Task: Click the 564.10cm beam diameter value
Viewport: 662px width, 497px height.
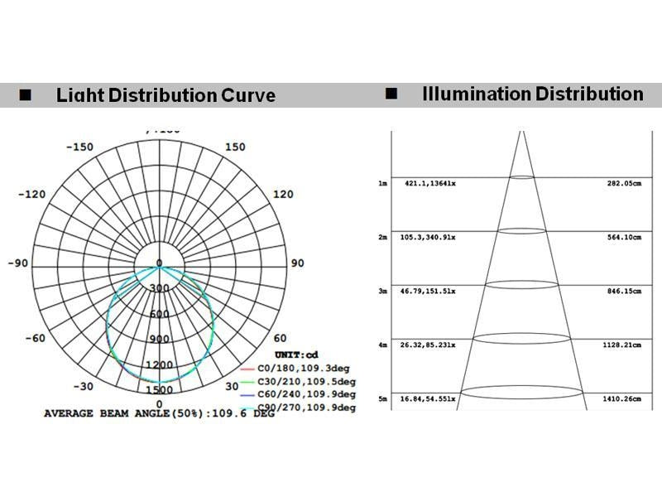Action: pos(624,237)
